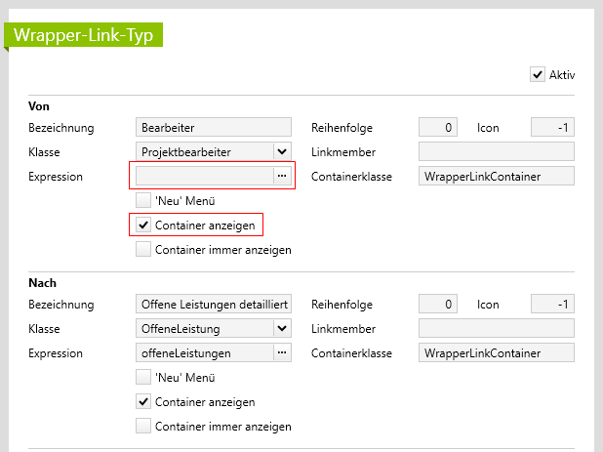The height and width of the screenshot is (452, 603).
Task: Enable 'Neu' Menü in the Von section
Action: click(x=143, y=200)
